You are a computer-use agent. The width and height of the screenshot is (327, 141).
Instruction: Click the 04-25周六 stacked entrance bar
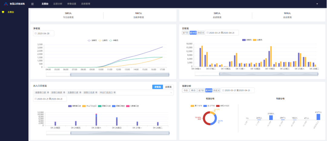pos(96,120)
